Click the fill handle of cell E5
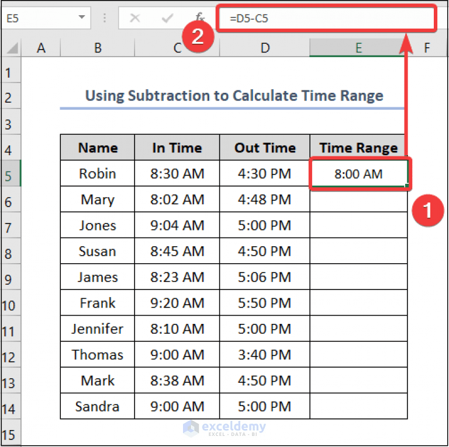Screen dimensions: 449x447 coord(407,186)
